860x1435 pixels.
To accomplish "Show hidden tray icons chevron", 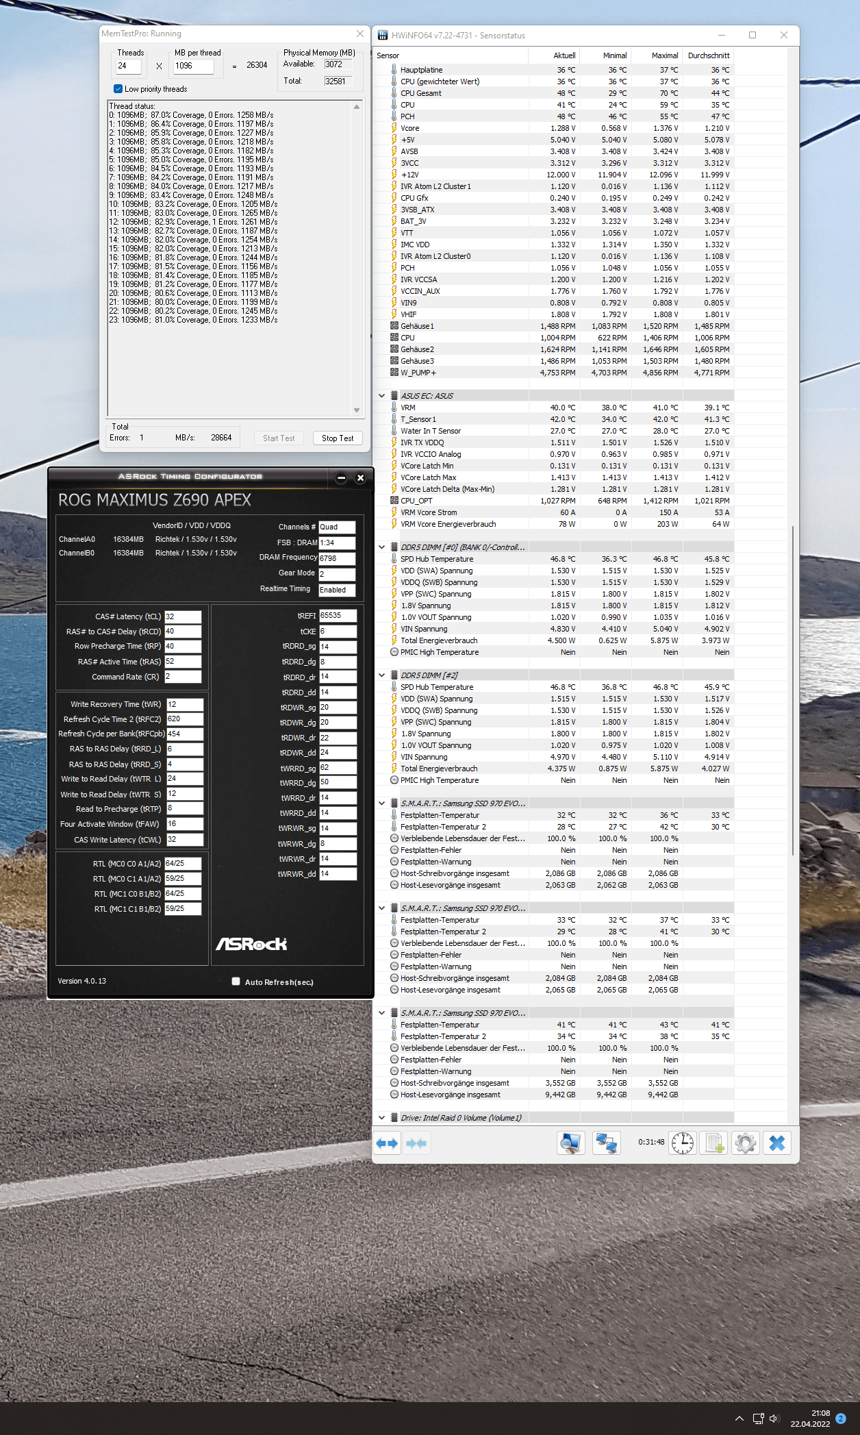I will coord(739,1419).
